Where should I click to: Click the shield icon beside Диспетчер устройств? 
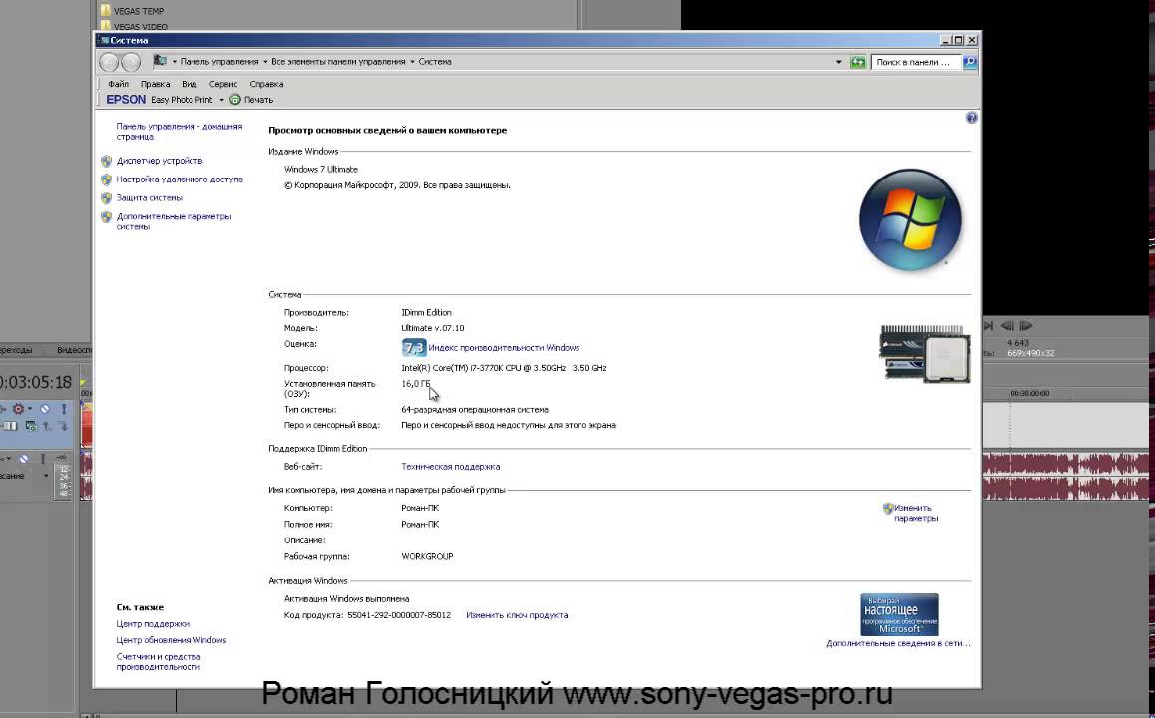coord(106,161)
